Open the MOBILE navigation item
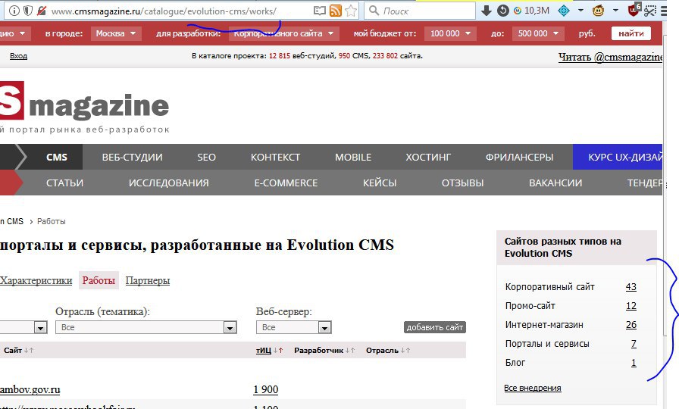Viewport: 679px width, 409px height. point(353,157)
